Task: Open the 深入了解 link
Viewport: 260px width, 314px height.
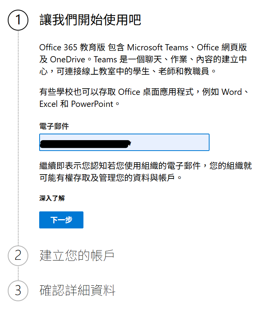Action: (x=52, y=198)
